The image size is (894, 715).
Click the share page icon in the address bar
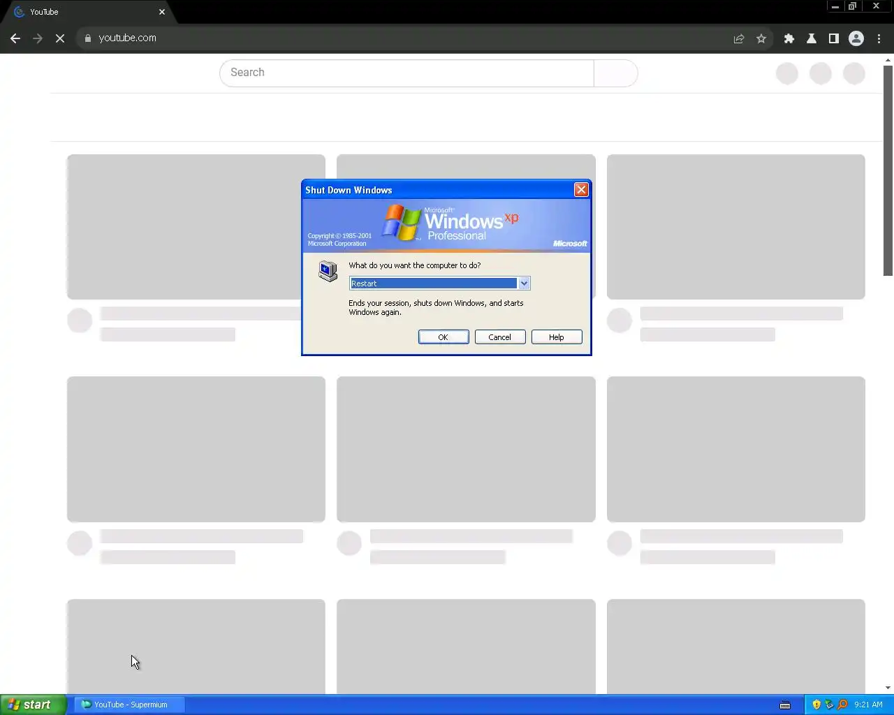pyautogui.click(x=739, y=38)
